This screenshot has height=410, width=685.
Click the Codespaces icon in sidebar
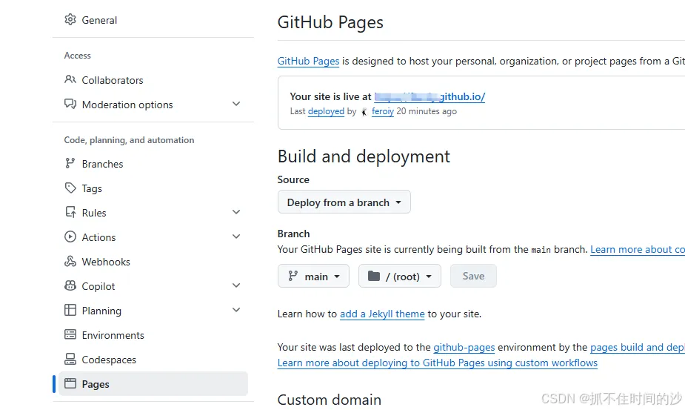click(70, 360)
